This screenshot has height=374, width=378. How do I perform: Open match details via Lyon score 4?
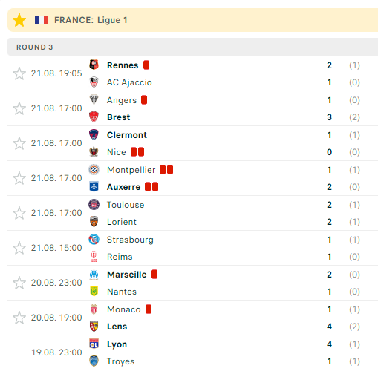pyautogui.click(x=329, y=344)
